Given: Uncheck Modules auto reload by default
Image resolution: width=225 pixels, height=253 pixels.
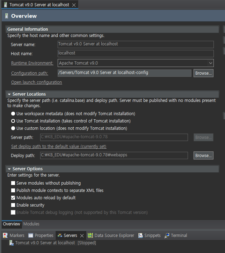Looking at the screenshot, I should [13, 198].
